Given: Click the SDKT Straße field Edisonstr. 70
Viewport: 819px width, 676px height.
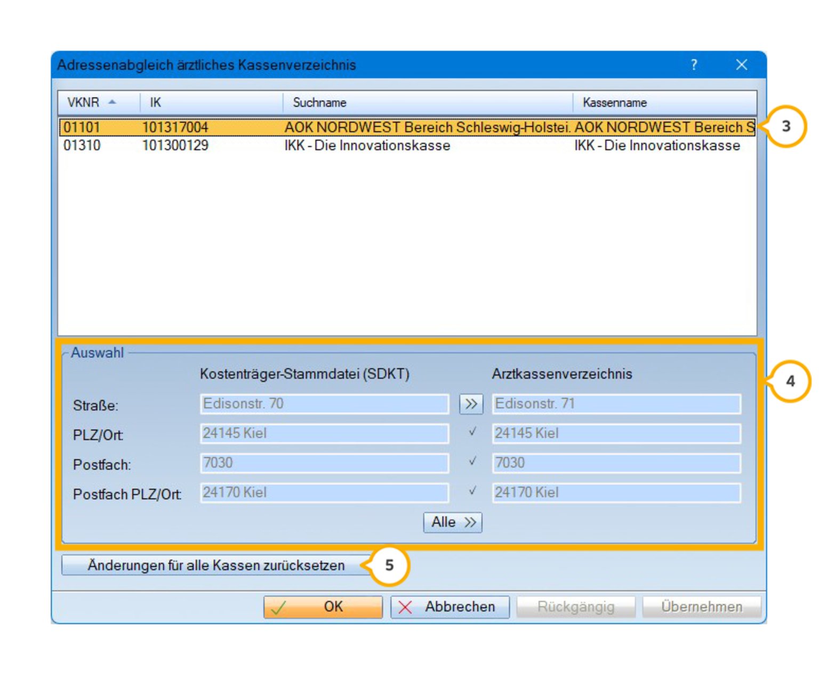Looking at the screenshot, I should tap(324, 404).
